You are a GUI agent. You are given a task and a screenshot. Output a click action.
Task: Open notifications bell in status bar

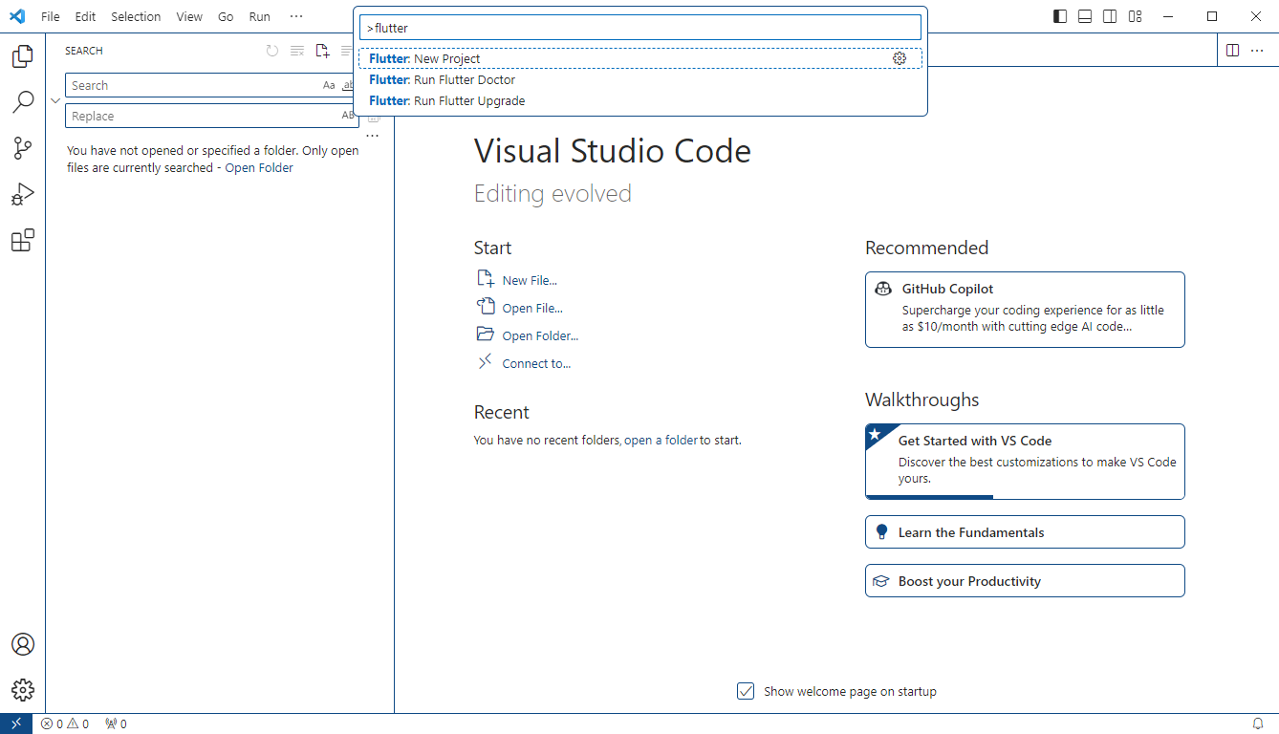1258,723
